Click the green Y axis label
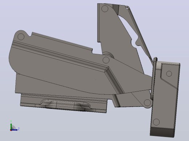Screen dimensions: 189x141 click(11, 121)
